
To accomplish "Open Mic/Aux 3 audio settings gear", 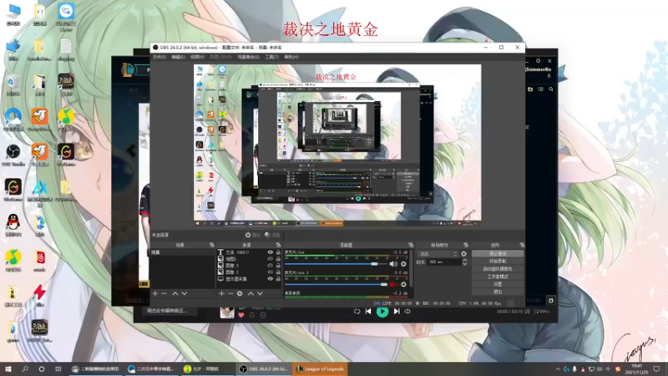I will pos(403,284).
